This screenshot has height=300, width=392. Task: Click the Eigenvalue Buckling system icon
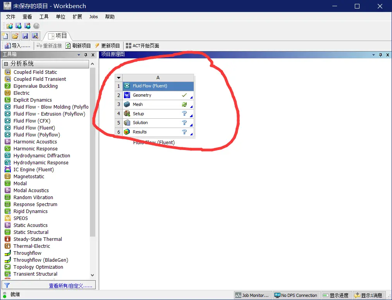tap(8, 86)
